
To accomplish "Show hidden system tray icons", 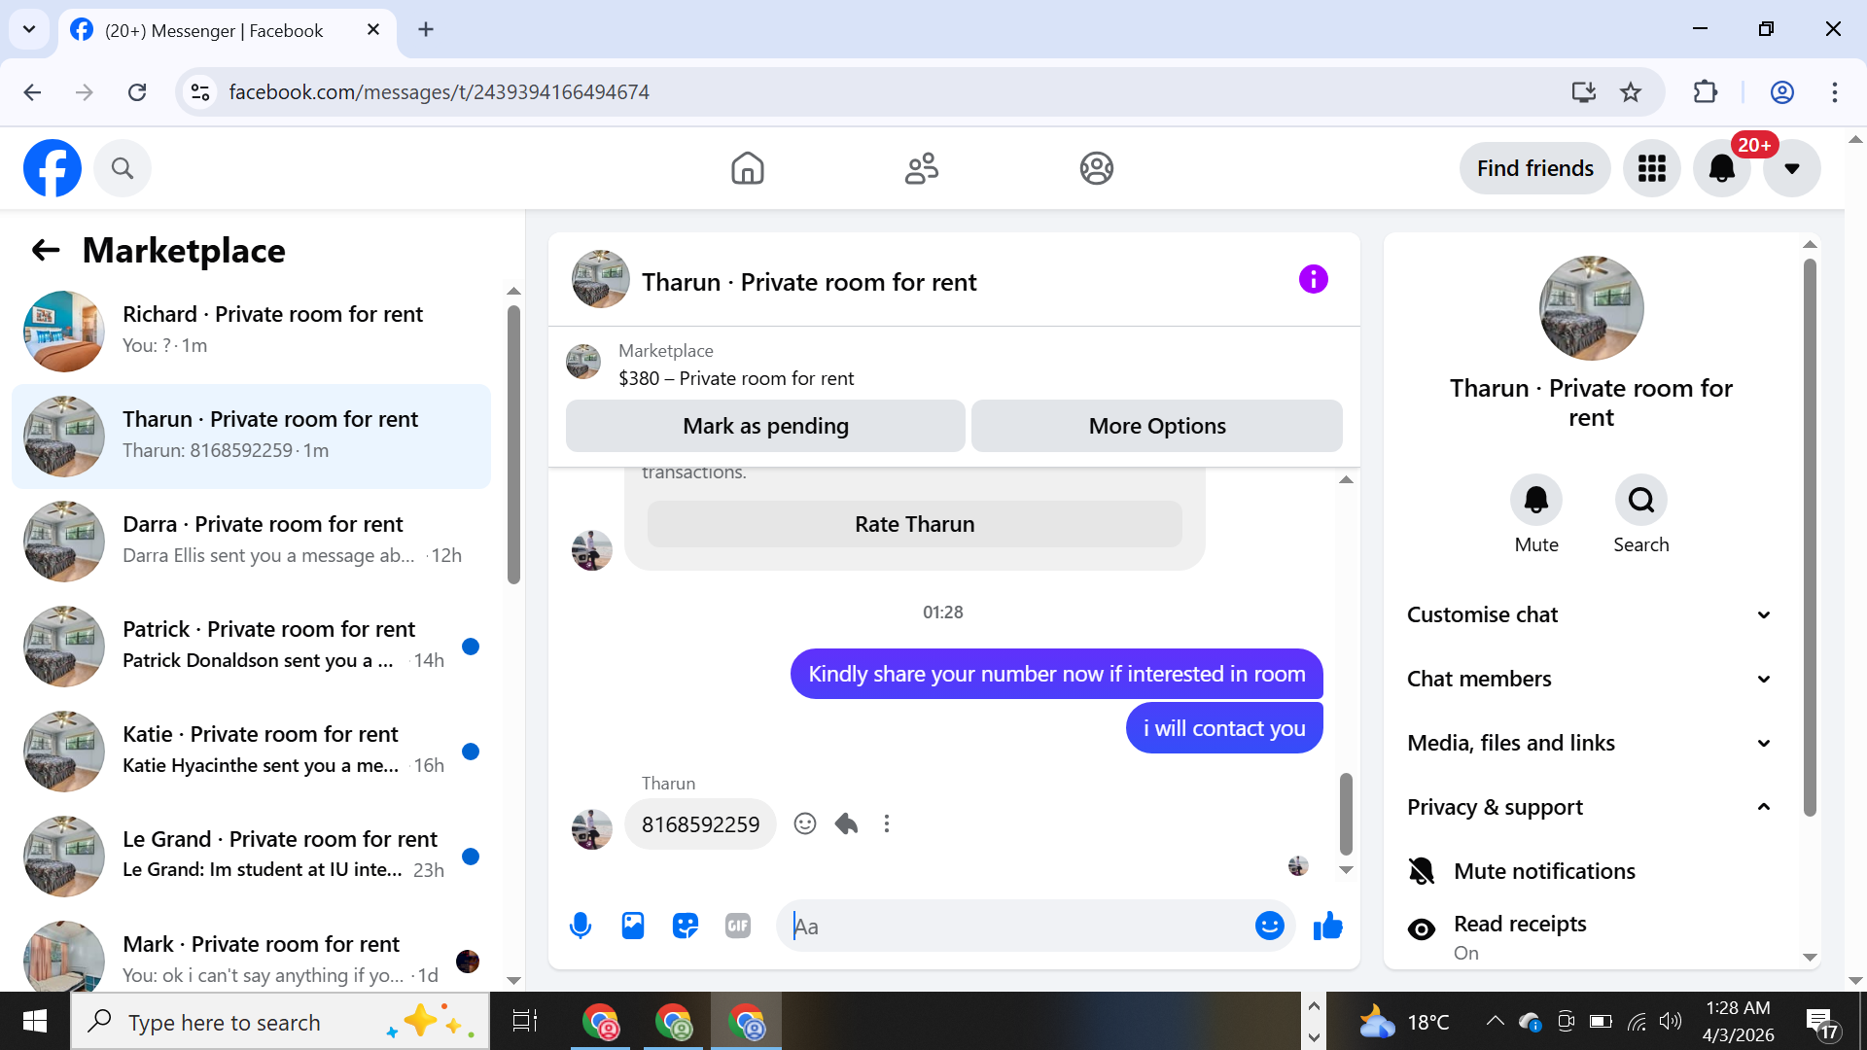I will [1496, 1021].
